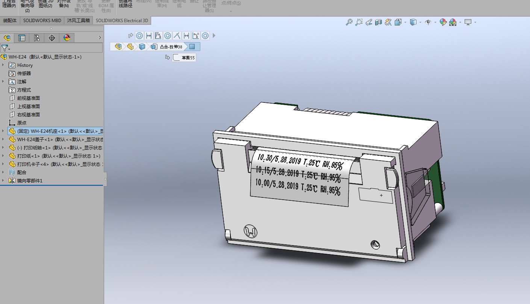
Task: Open the DisplayManager color ball tab
Action: pos(67,38)
